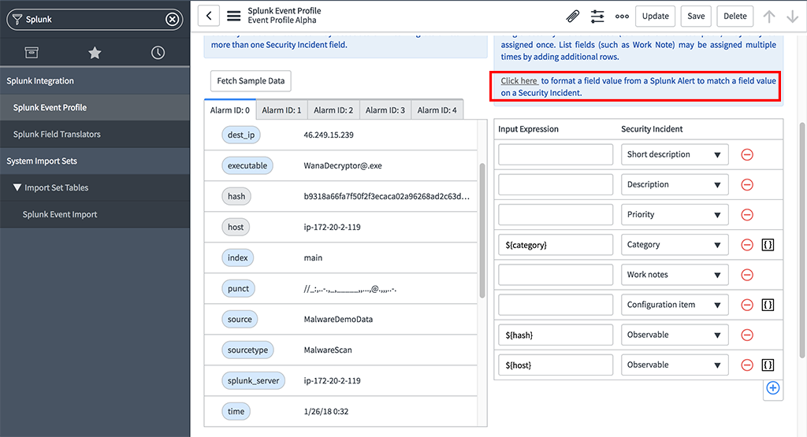
Task: Click the WanaDecryptor@.exe value
Action: click(343, 165)
